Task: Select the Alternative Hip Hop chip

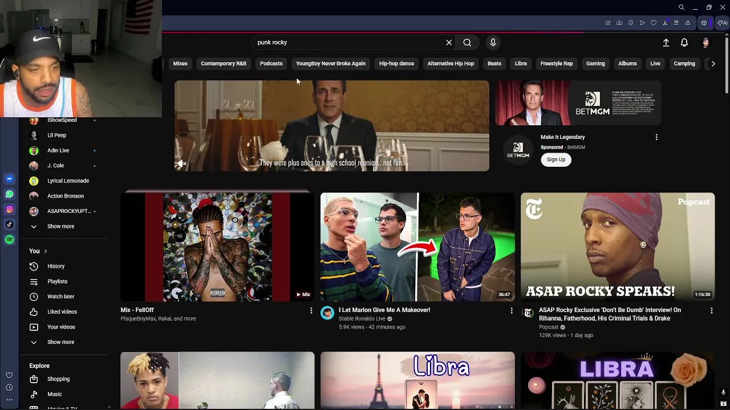Action: pyautogui.click(x=451, y=64)
